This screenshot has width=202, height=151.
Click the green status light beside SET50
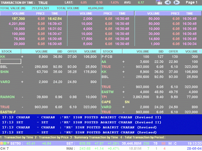point(5,143)
